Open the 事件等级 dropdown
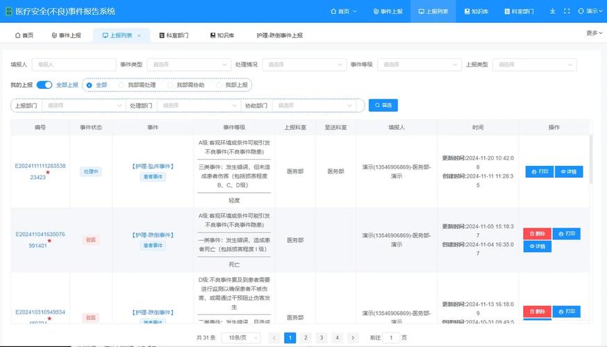 coord(419,65)
